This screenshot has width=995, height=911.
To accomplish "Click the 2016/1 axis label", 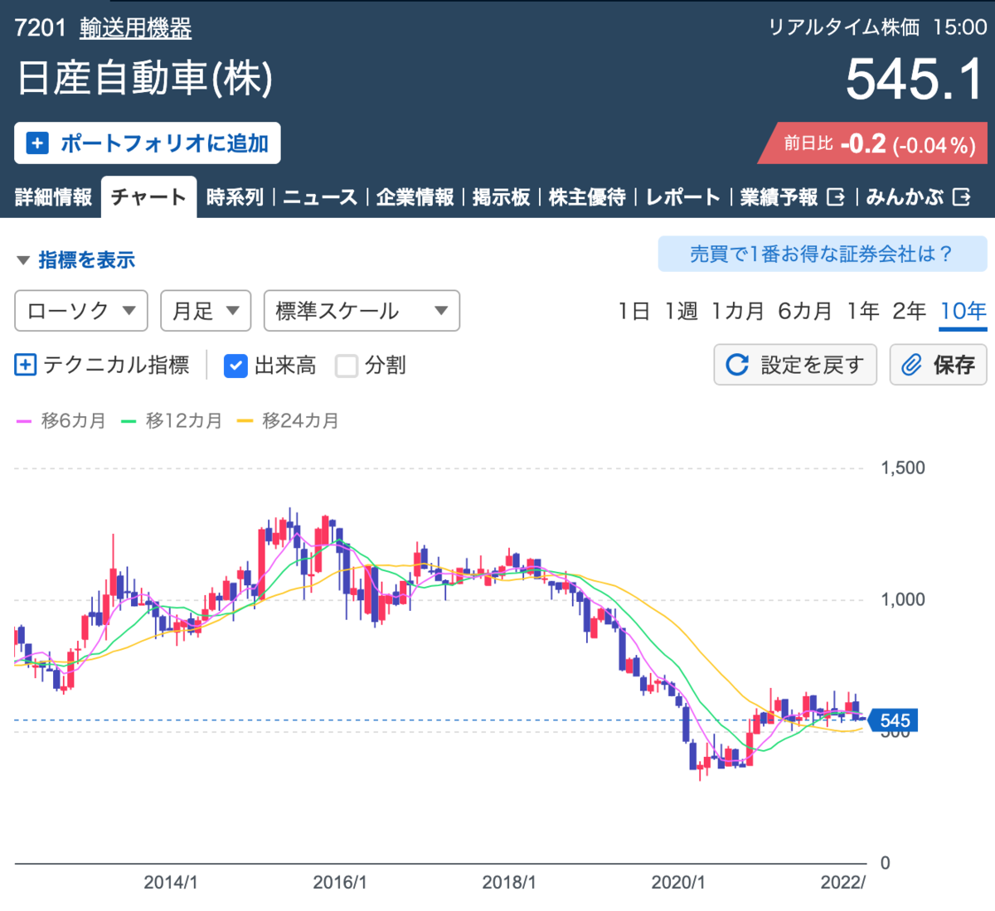I will tap(340, 882).
